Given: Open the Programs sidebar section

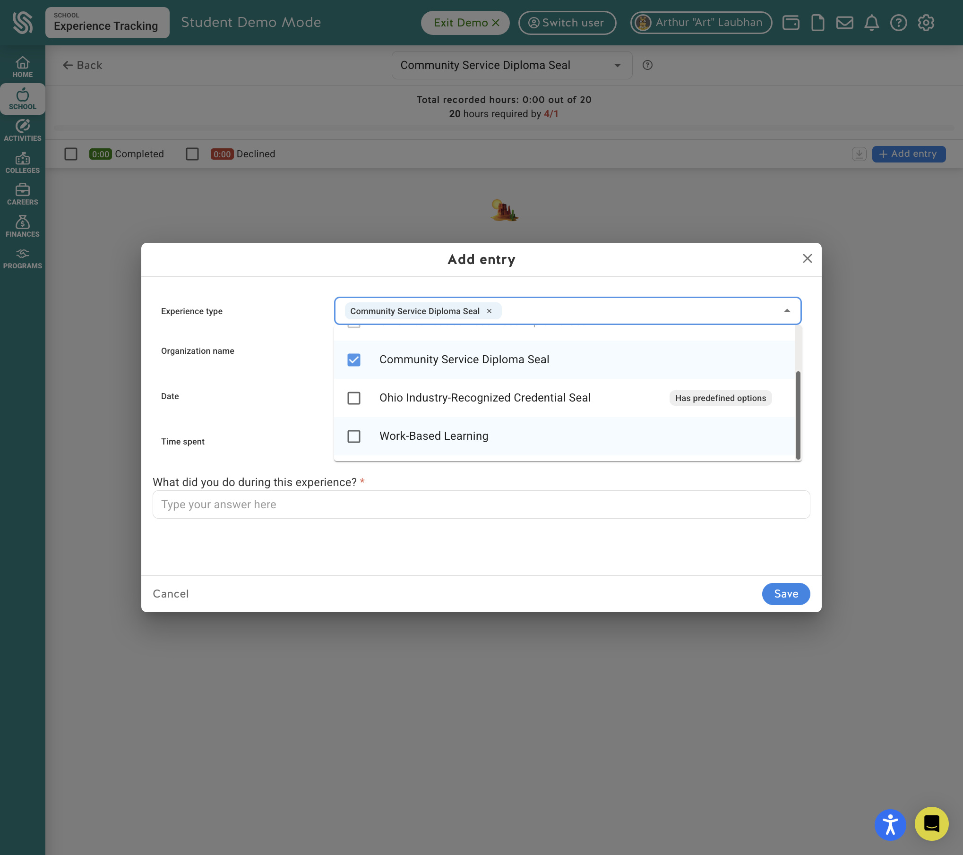Looking at the screenshot, I should 23,258.
